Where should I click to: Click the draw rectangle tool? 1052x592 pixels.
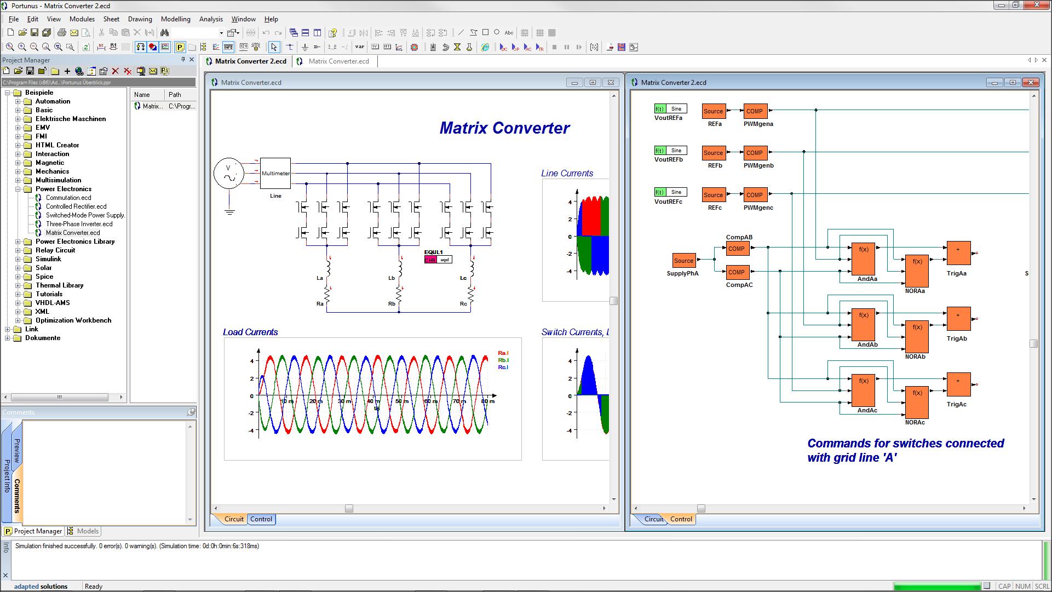pyautogui.click(x=485, y=33)
